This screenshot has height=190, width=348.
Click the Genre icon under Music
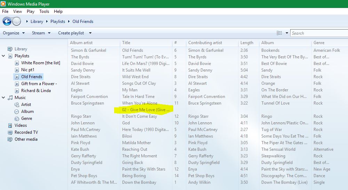tap(17, 118)
